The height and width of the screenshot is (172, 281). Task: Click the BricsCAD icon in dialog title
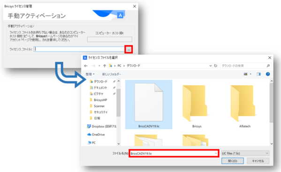tap(85, 58)
